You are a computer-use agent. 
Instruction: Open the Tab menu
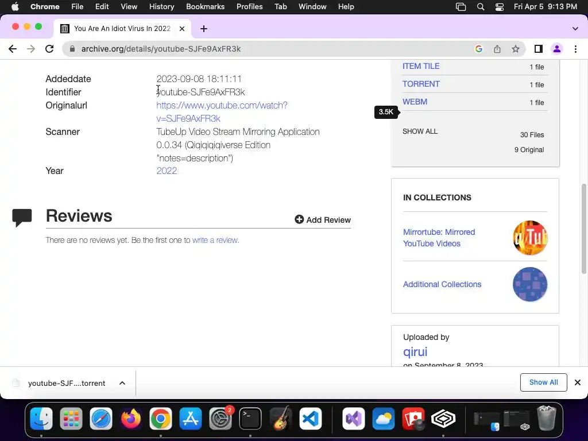(280, 6)
